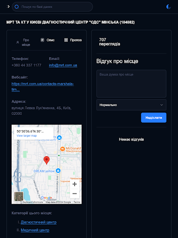Expand the sidebar with the double chevron
This screenshot has width=178, height=238.
pyautogui.click(x=8, y=7)
